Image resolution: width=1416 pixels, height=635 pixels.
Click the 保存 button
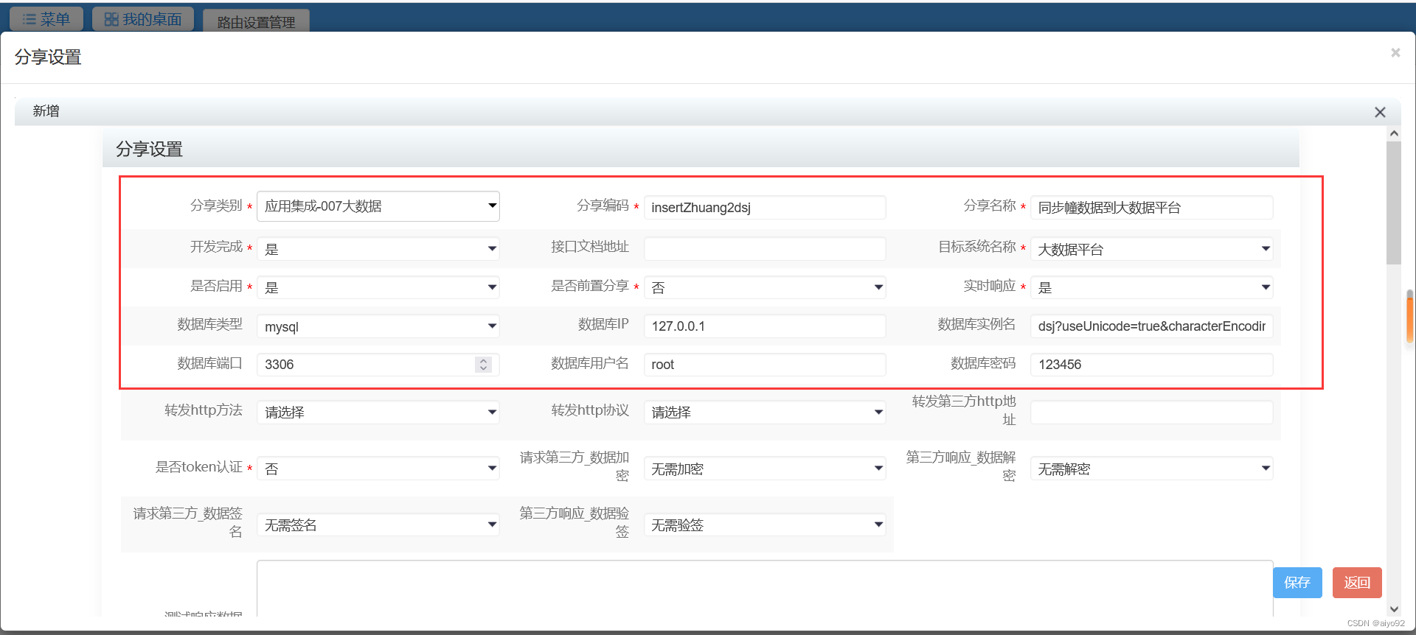tap(1297, 583)
